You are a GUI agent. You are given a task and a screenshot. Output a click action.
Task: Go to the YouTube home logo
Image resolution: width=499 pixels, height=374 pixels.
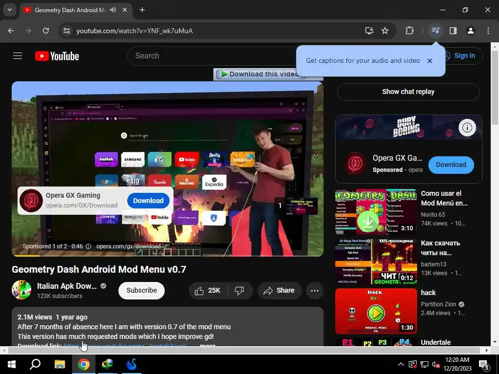click(x=57, y=56)
